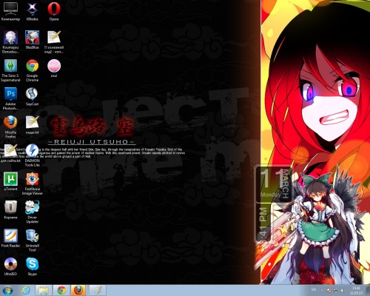The image size is (370, 296).
Task: Select the µTorrent desktop shortcut
Action: [x=10, y=181]
